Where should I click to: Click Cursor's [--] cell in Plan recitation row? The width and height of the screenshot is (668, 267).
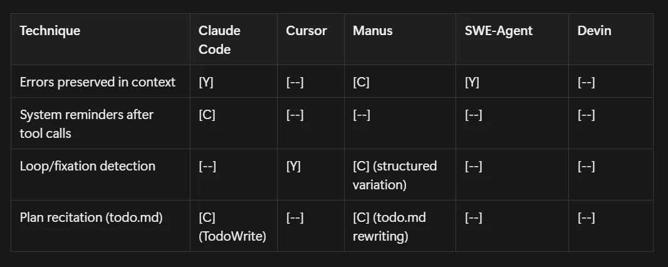click(x=295, y=217)
